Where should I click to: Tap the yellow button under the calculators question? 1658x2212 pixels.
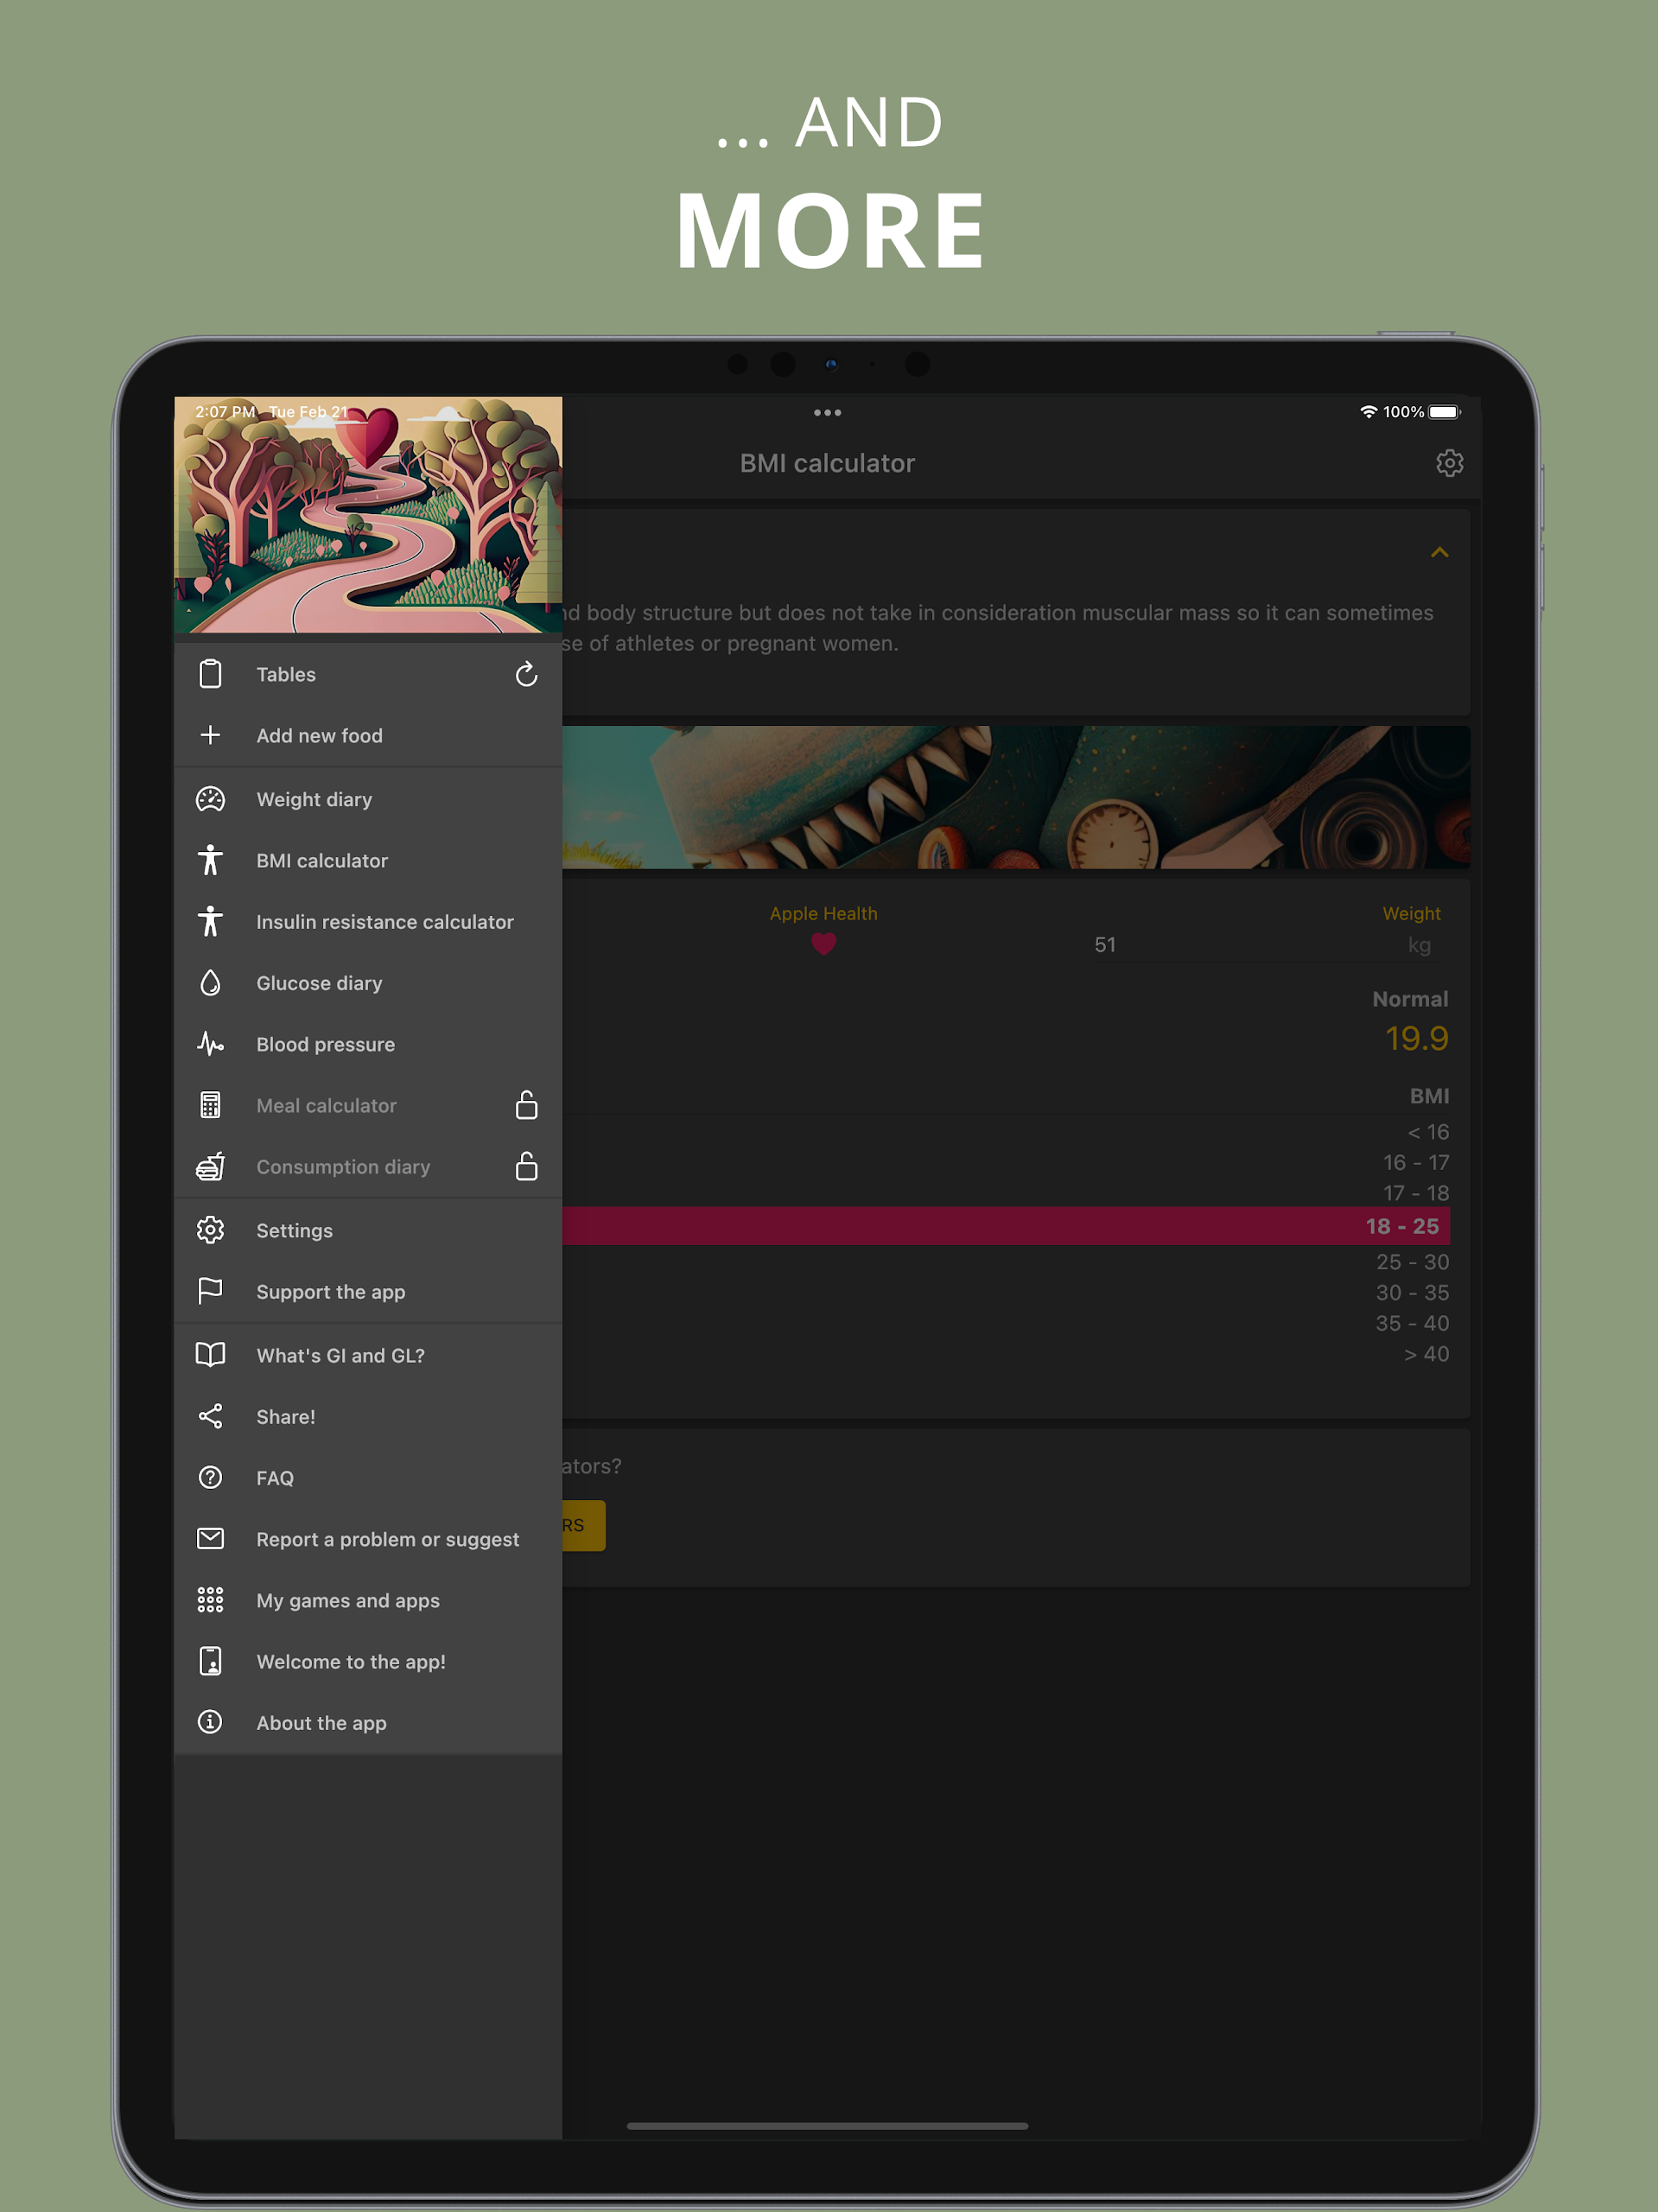tap(584, 1525)
